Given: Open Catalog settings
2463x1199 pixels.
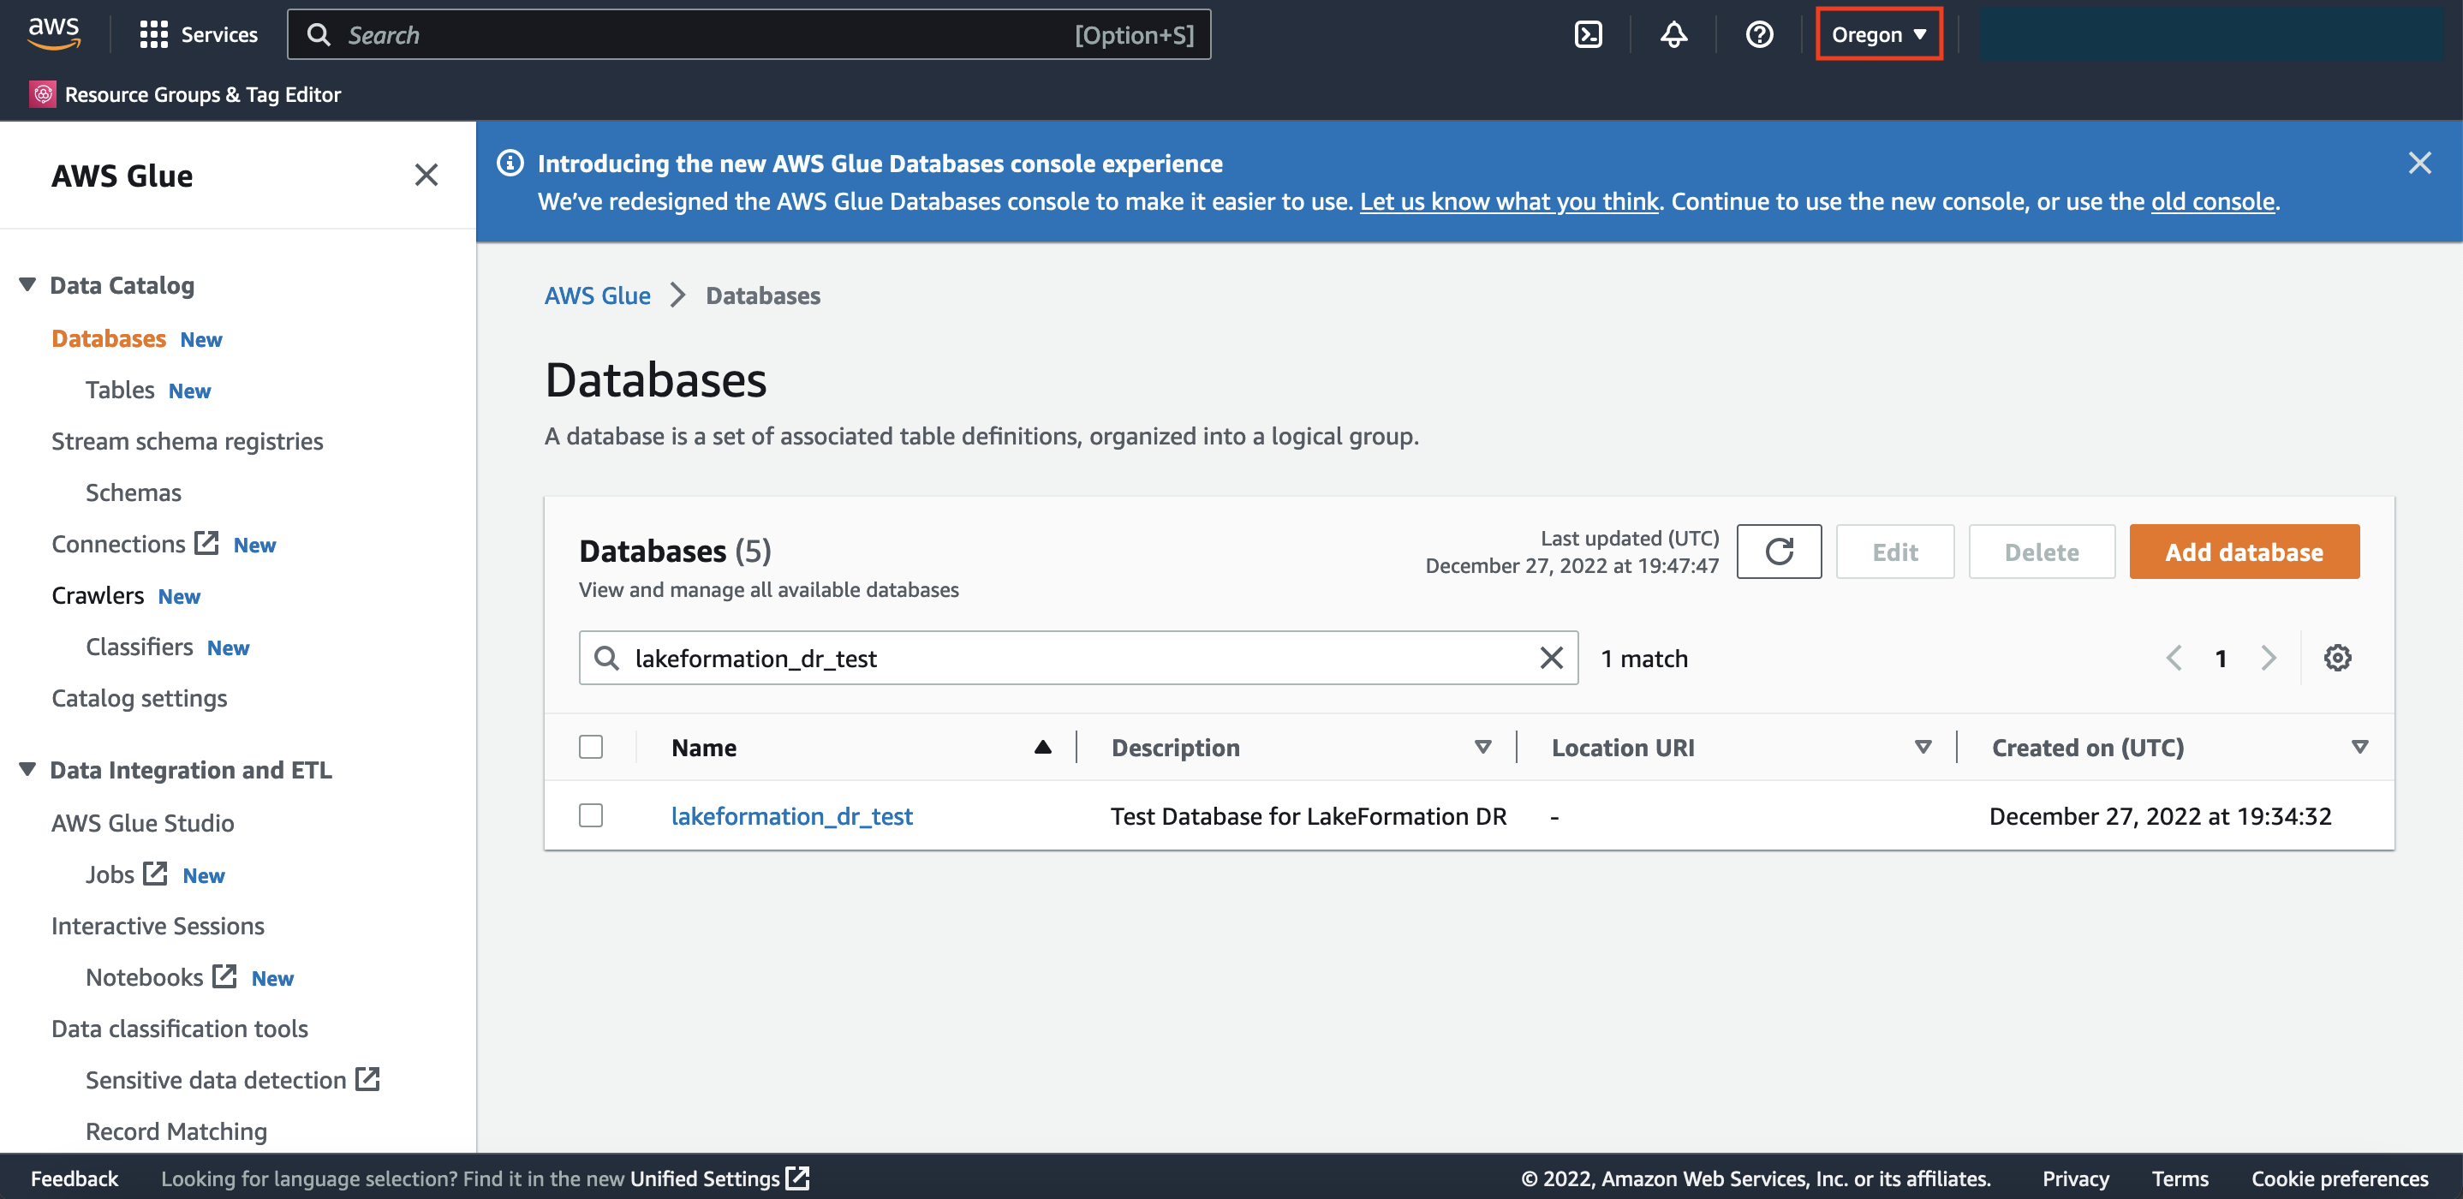Looking at the screenshot, I should [x=140, y=698].
